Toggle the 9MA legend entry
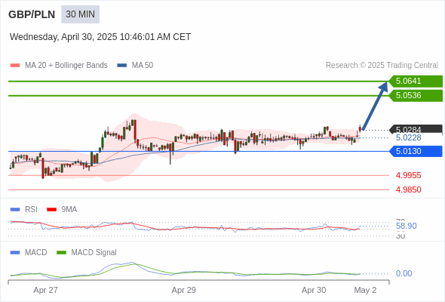The height and width of the screenshot is (302, 445). 62,209
